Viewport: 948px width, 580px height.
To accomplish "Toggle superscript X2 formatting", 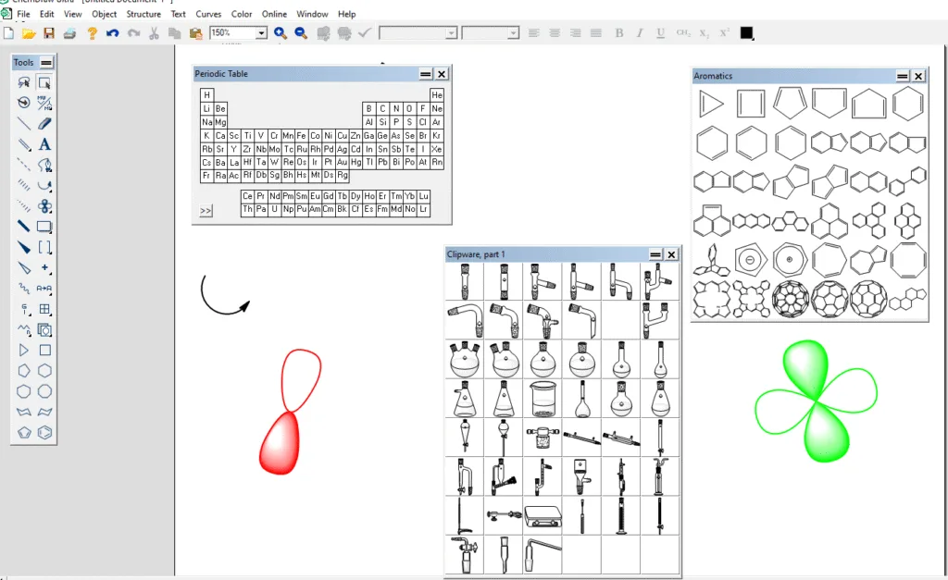I will [724, 33].
